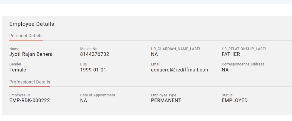Image resolution: width=292 pixels, height=121 pixels.
Task: Click the PERMANENT employee type value
Action: pos(166,101)
